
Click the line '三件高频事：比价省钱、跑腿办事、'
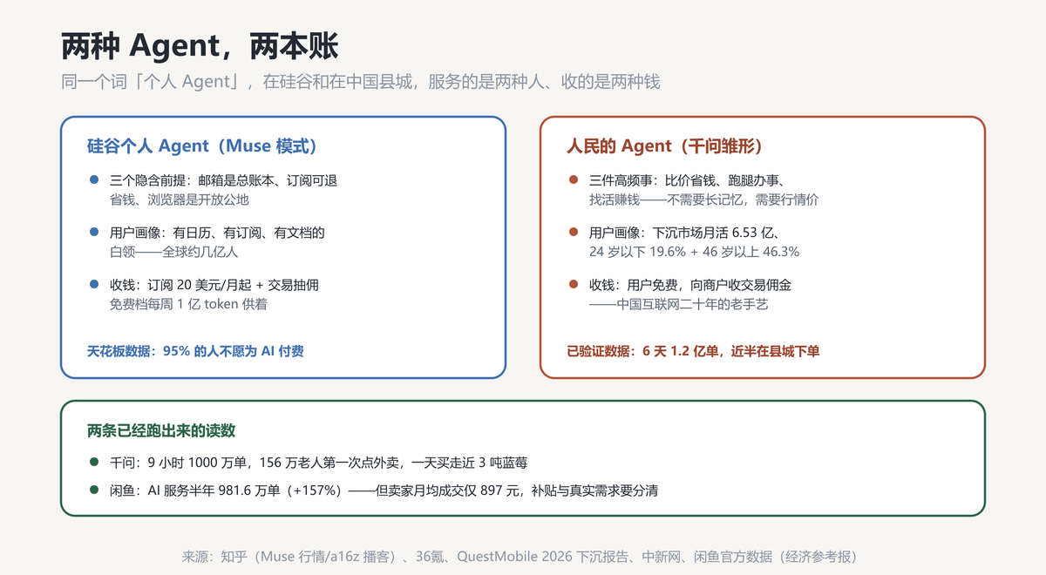pyautogui.click(x=687, y=180)
